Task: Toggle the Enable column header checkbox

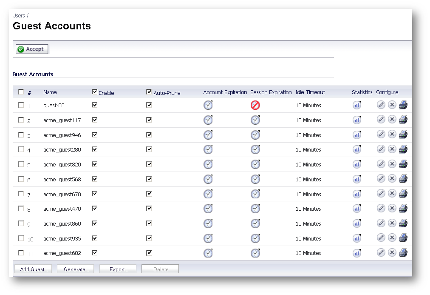Action: pos(95,92)
